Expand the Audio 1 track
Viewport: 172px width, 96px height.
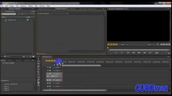pyautogui.click(x=54, y=80)
